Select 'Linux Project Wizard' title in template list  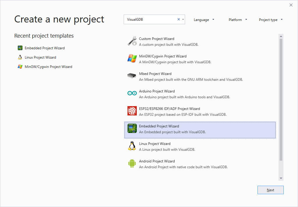[x=155, y=144]
